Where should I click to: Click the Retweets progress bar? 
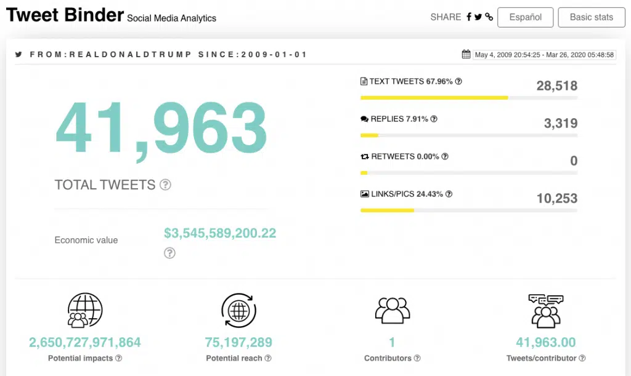pos(469,173)
